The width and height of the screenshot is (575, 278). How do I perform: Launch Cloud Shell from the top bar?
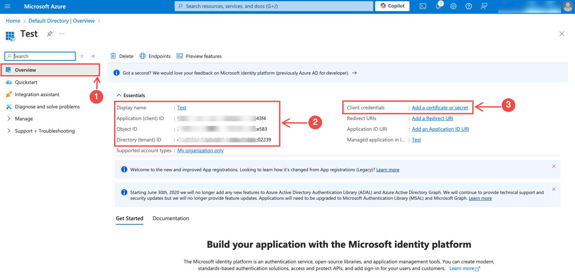pos(423,6)
